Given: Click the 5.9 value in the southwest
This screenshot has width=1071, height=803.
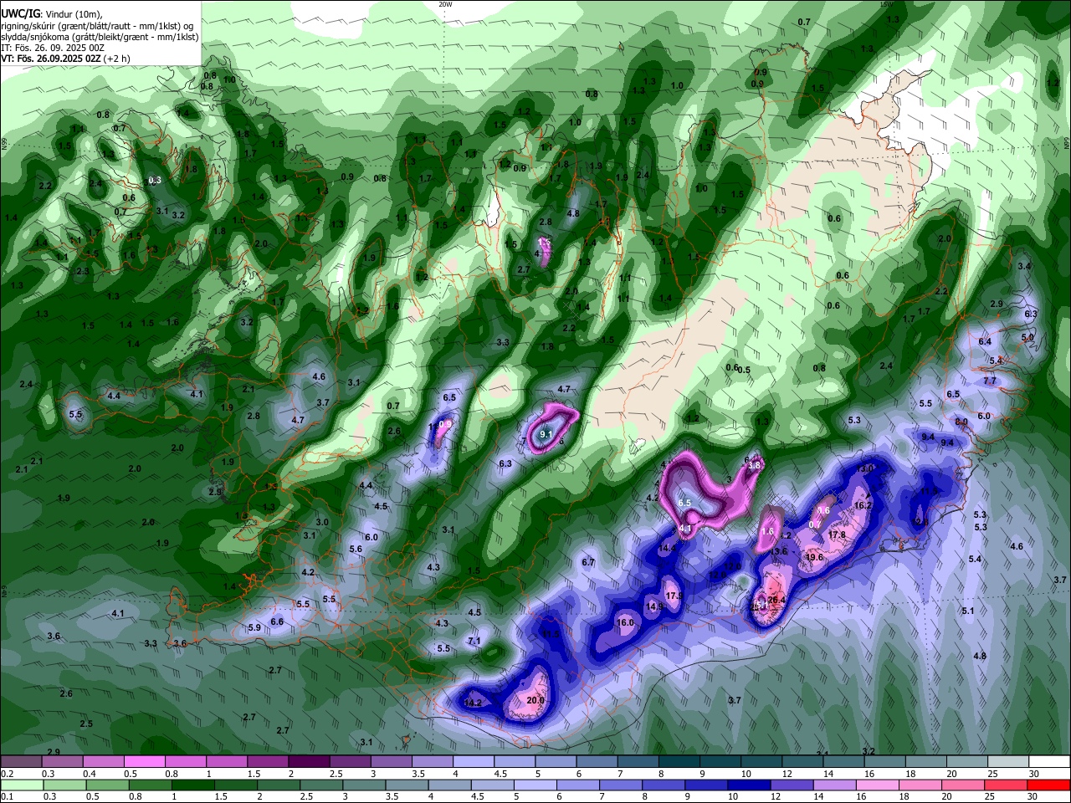Looking at the screenshot, I should click(254, 627).
